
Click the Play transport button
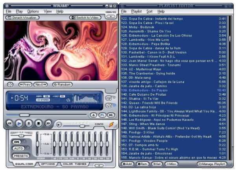[19, 123]
